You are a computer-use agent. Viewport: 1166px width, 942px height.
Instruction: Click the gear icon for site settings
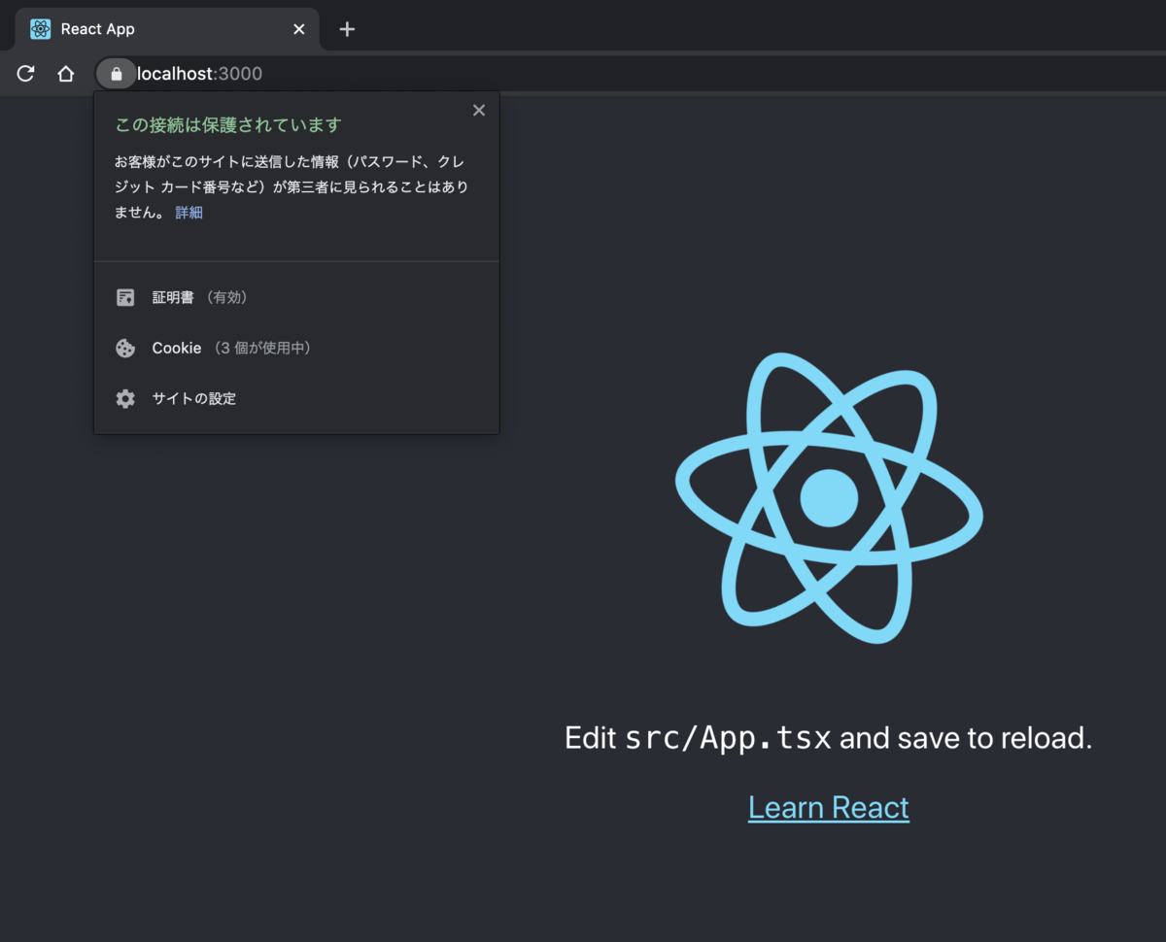click(x=125, y=398)
